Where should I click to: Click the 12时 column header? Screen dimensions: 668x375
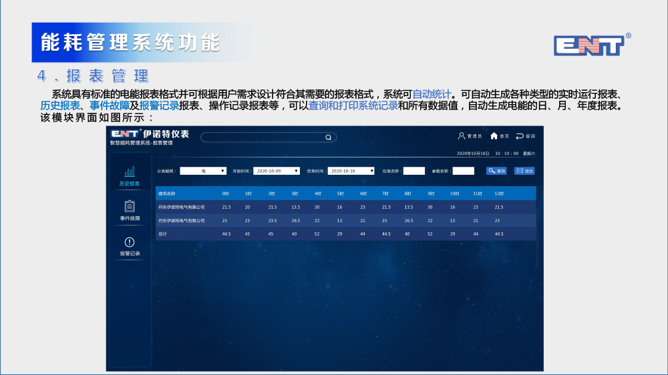click(498, 194)
